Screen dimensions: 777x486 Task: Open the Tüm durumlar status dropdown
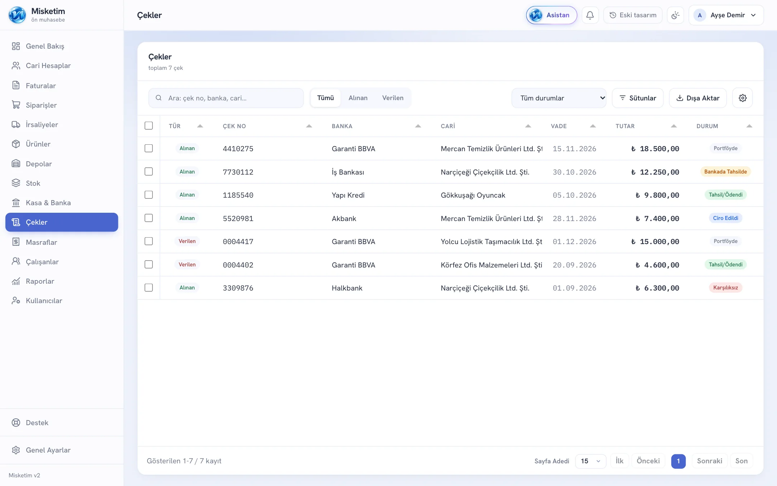point(559,98)
